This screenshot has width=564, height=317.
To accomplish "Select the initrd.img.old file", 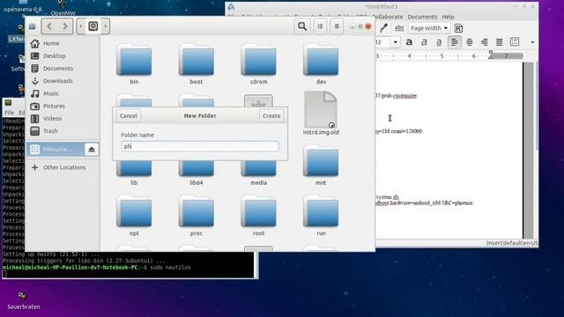I will click(321, 113).
